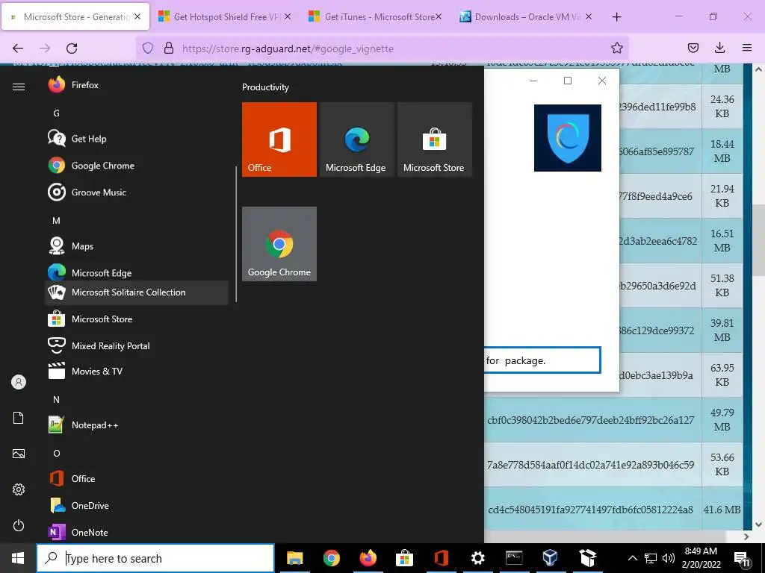Expand the Start menu hamburger navigation
The image size is (765, 573).
tap(19, 87)
